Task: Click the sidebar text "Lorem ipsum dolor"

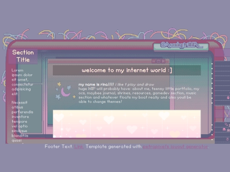Action: pyautogui.click(x=22, y=73)
